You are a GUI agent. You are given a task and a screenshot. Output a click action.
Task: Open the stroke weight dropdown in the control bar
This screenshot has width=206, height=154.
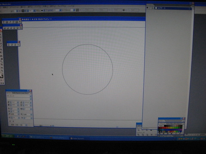[34, 11]
